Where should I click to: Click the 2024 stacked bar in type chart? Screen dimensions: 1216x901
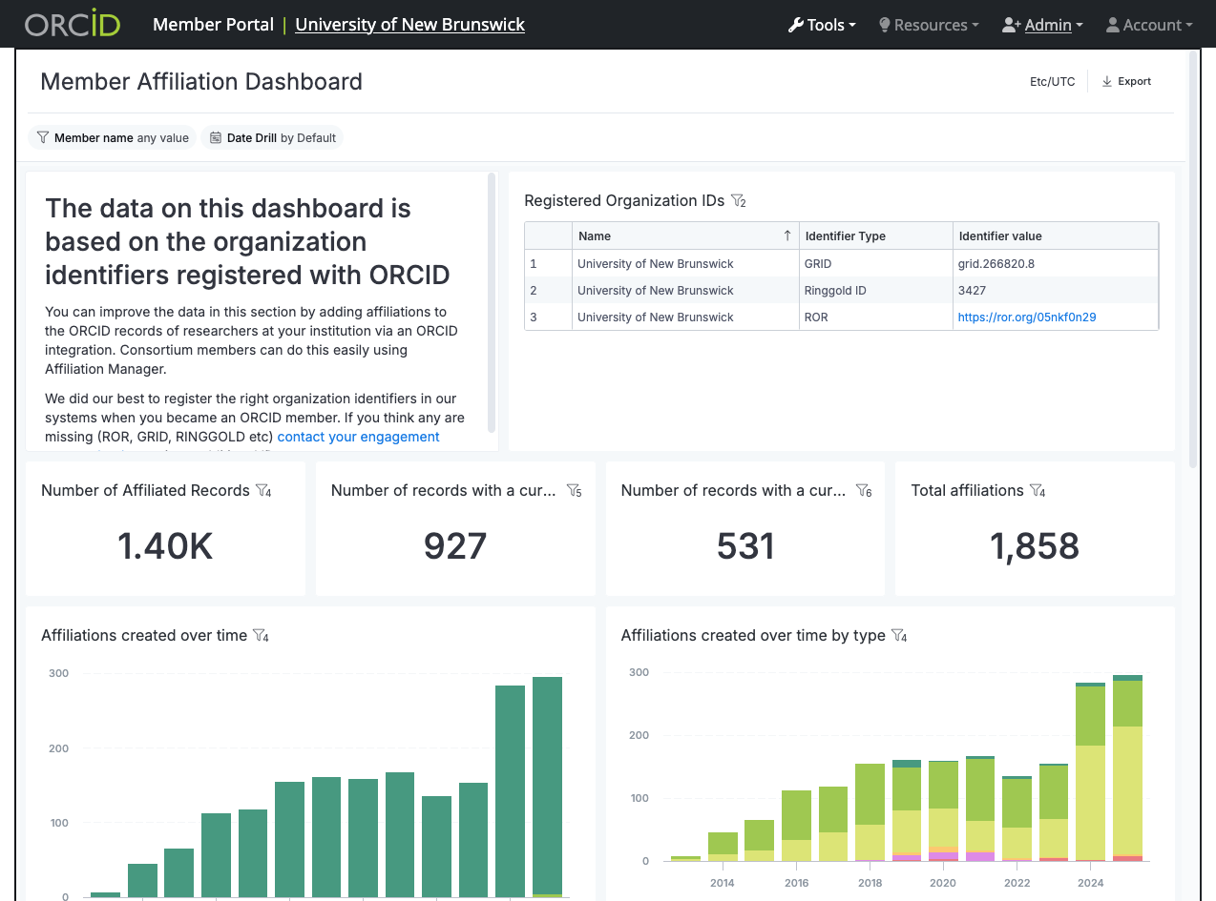coord(1091,772)
